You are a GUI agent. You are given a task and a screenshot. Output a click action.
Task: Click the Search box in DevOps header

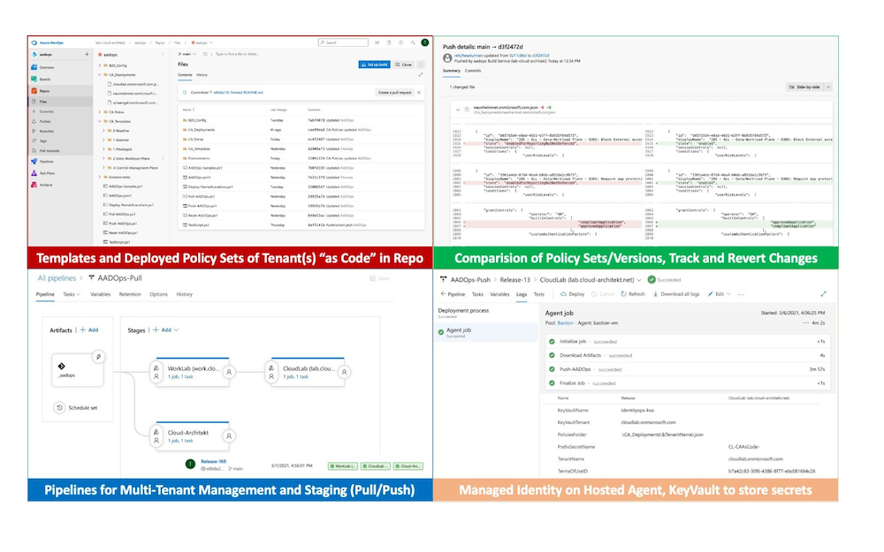pos(343,42)
